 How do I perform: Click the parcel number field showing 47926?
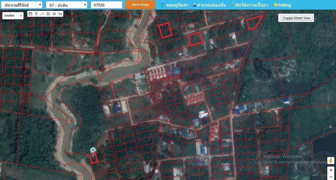pyautogui.click(x=106, y=5)
